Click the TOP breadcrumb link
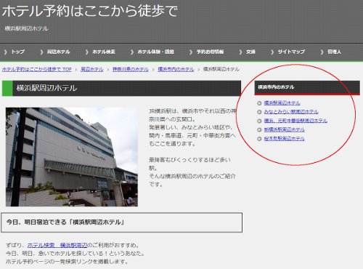The image size is (363, 269). click(x=37, y=69)
